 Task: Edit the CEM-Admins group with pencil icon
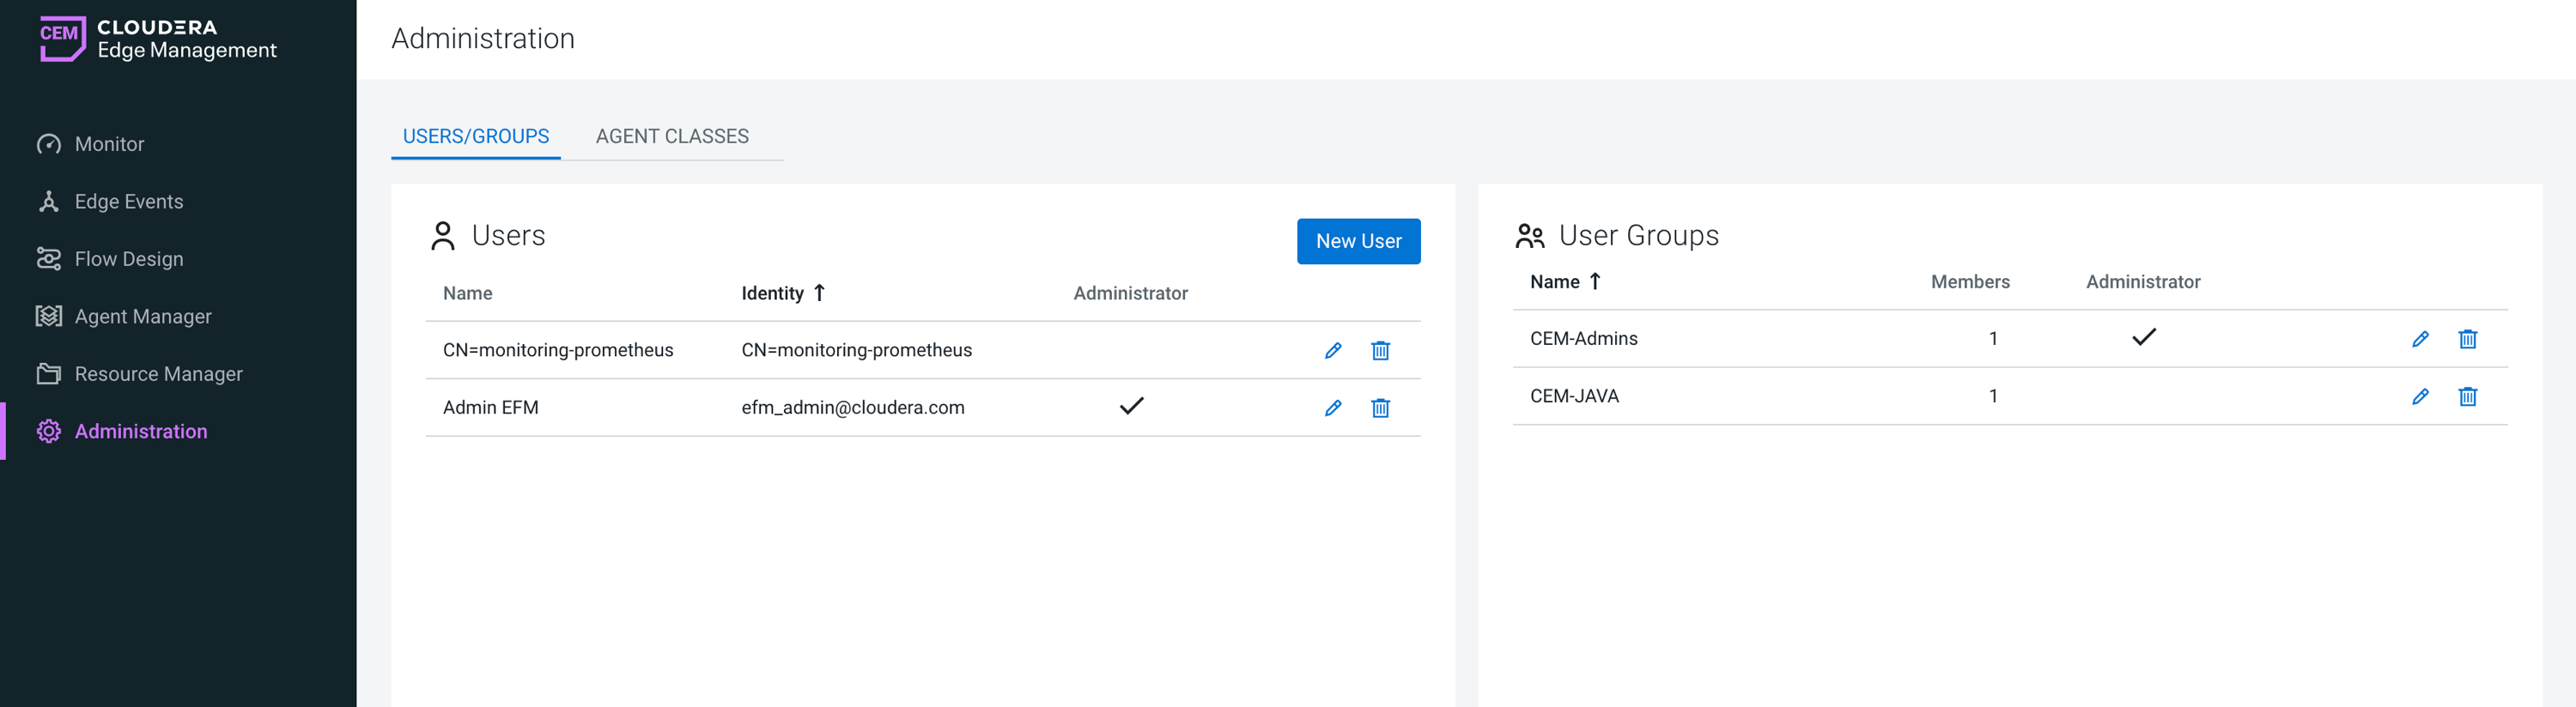[2419, 340]
